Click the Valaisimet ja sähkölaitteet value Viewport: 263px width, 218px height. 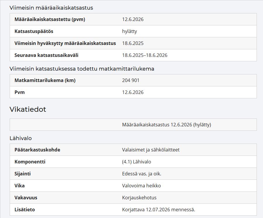point(151,150)
